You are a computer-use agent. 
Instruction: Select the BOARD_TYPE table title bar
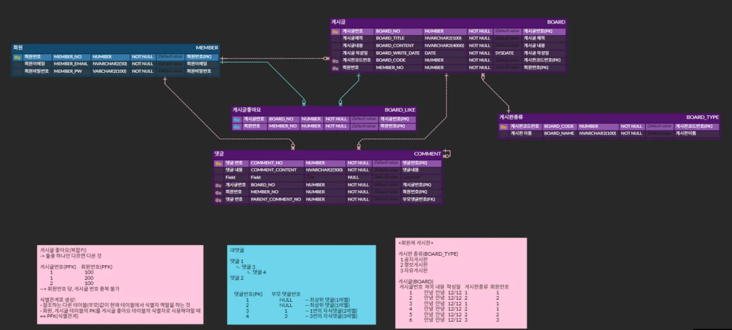click(609, 117)
